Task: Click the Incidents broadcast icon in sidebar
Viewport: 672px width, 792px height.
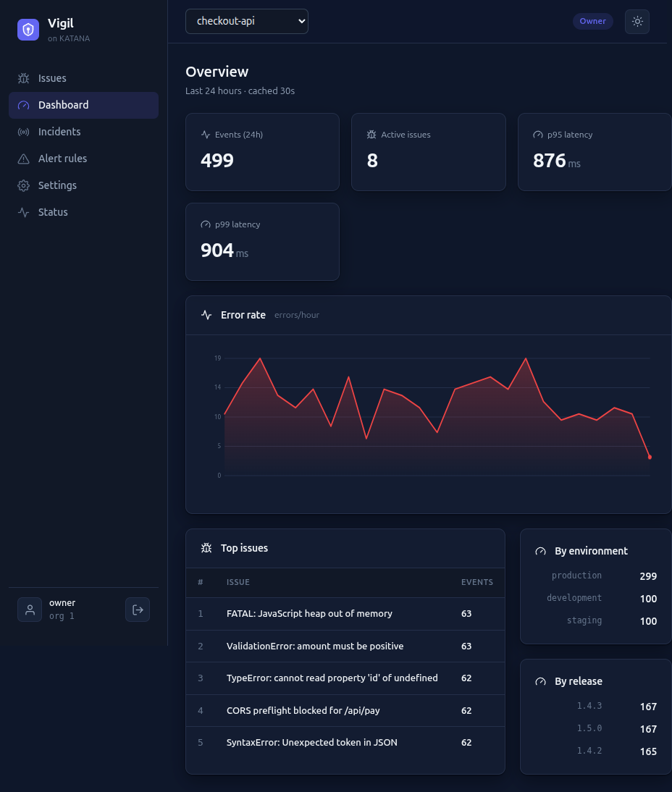Action: tap(23, 132)
